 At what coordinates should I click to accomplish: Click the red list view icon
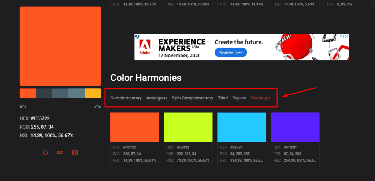pyautogui.click(x=75, y=152)
